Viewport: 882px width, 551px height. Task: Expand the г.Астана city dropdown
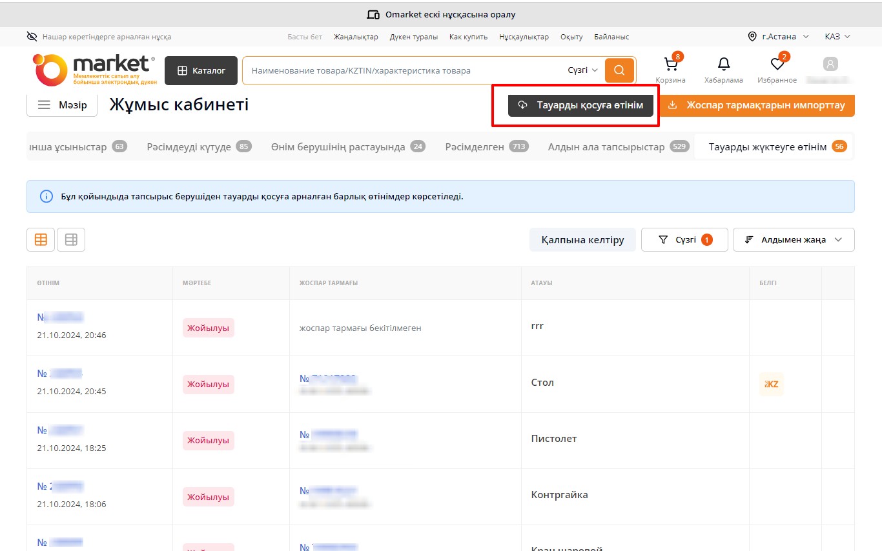point(778,37)
